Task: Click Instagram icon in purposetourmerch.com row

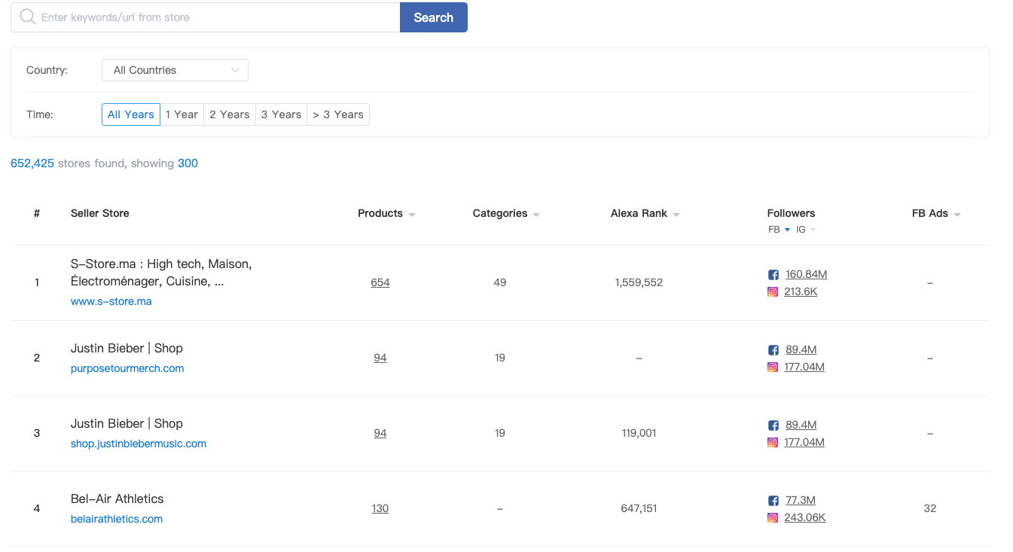Action: [x=773, y=367]
